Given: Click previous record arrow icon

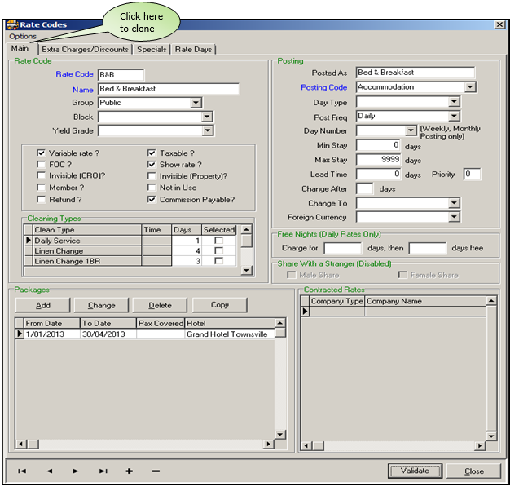Looking at the screenshot, I should click(x=49, y=471).
